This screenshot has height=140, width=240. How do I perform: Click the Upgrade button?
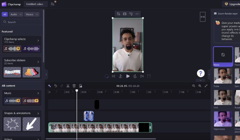(x=232, y=4)
